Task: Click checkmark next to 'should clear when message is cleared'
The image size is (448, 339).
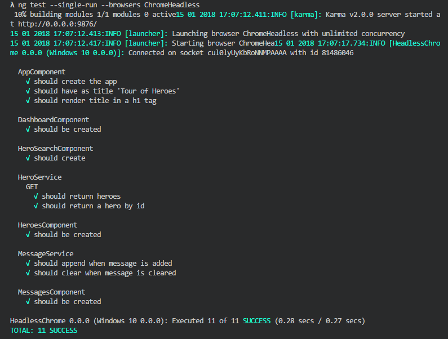Action: coord(28,273)
